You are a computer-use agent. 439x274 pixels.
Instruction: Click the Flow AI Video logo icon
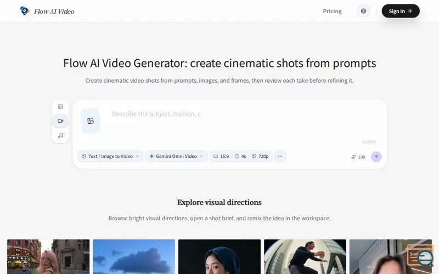25,11
